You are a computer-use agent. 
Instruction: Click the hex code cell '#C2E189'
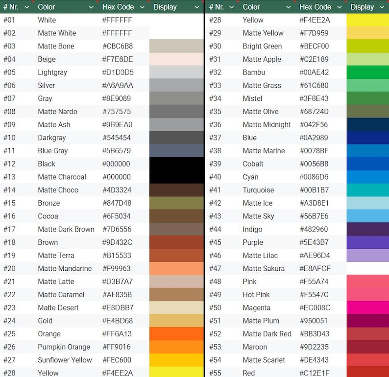click(314, 59)
